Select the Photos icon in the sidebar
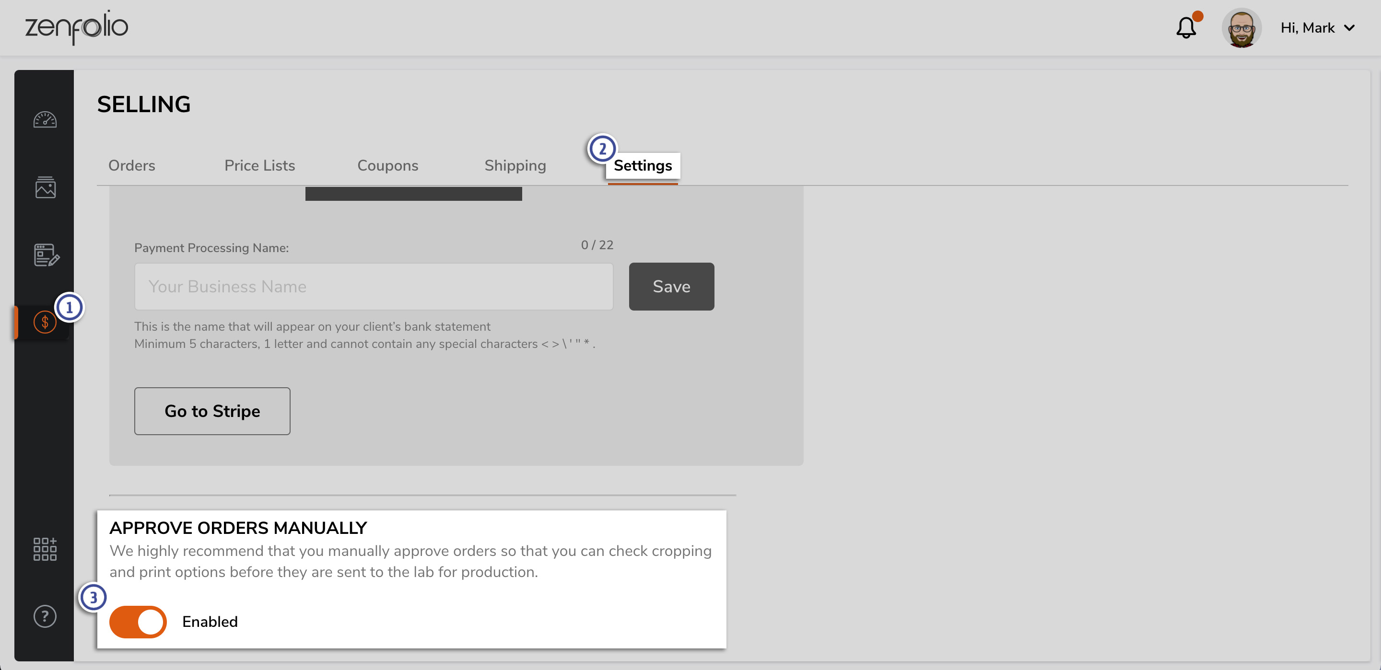This screenshot has width=1381, height=670. pos(45,188)
